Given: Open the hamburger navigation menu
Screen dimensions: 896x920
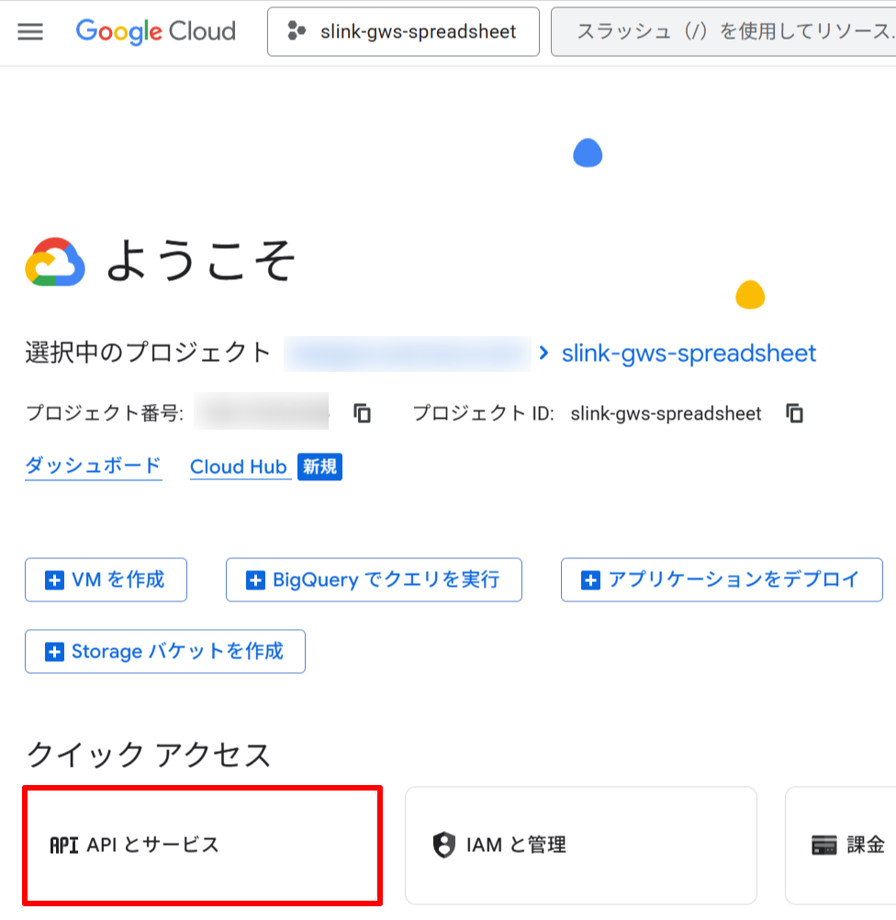Looking at the screenshot, I should click(x=30, y=32).
